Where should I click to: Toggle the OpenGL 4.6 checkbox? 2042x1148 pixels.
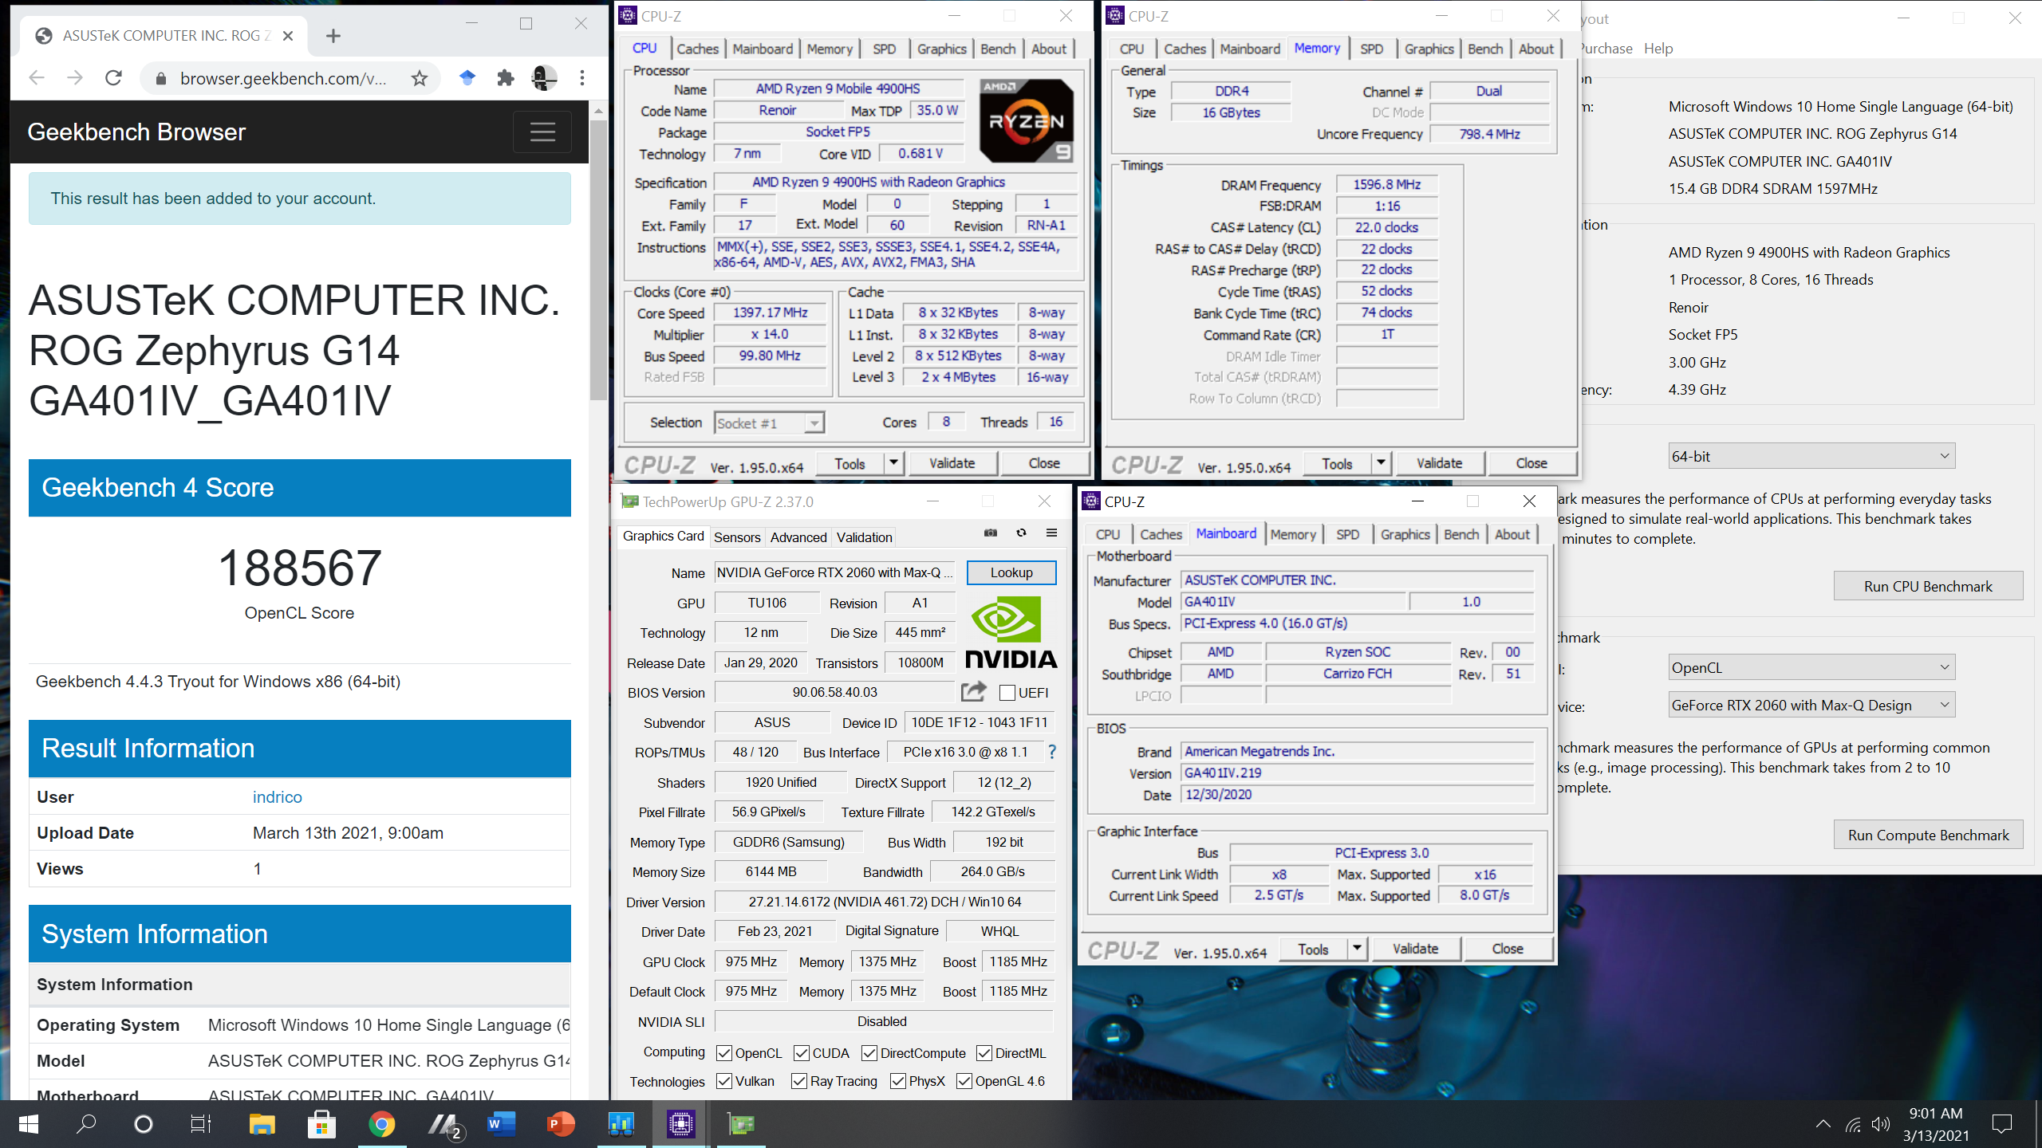click(x=964, y=1081)
